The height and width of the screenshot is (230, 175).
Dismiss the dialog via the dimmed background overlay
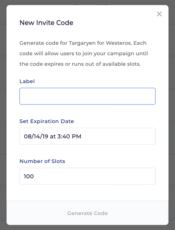pyautogui.click(x=3, y=115)
